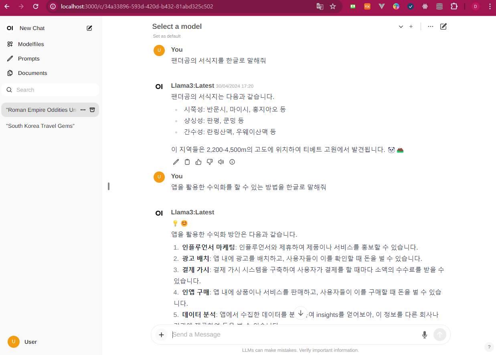Click the New Chat label in sidebar
Screen dimensions: 496x355
32,28
